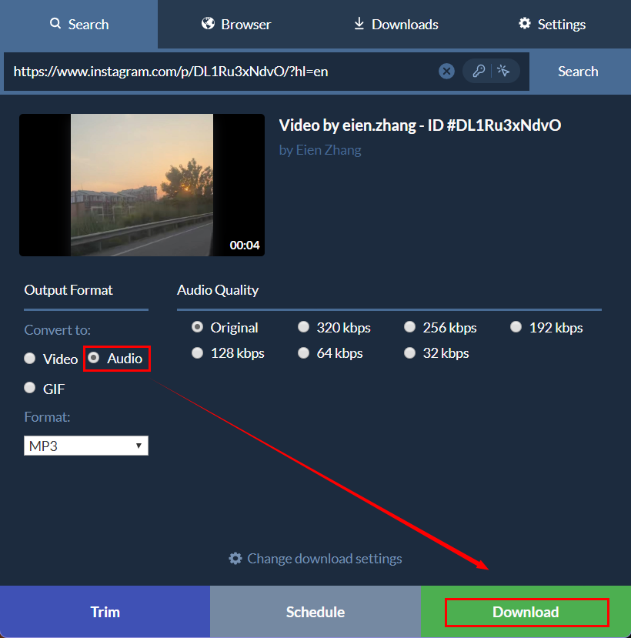Switch to the Downloads tab
631x638 pixels.
(x=395, y=24)
